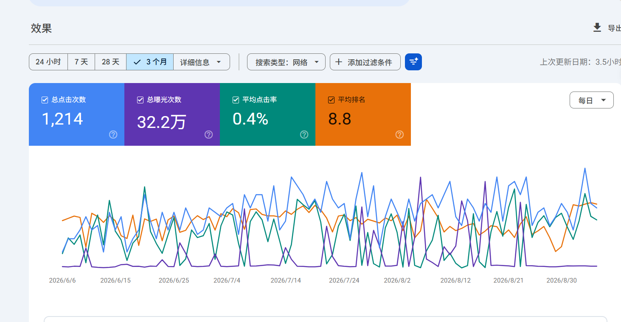Click the 1,214 total clicks value
Screen dimensions: 621x322
[x=62, y=119]
